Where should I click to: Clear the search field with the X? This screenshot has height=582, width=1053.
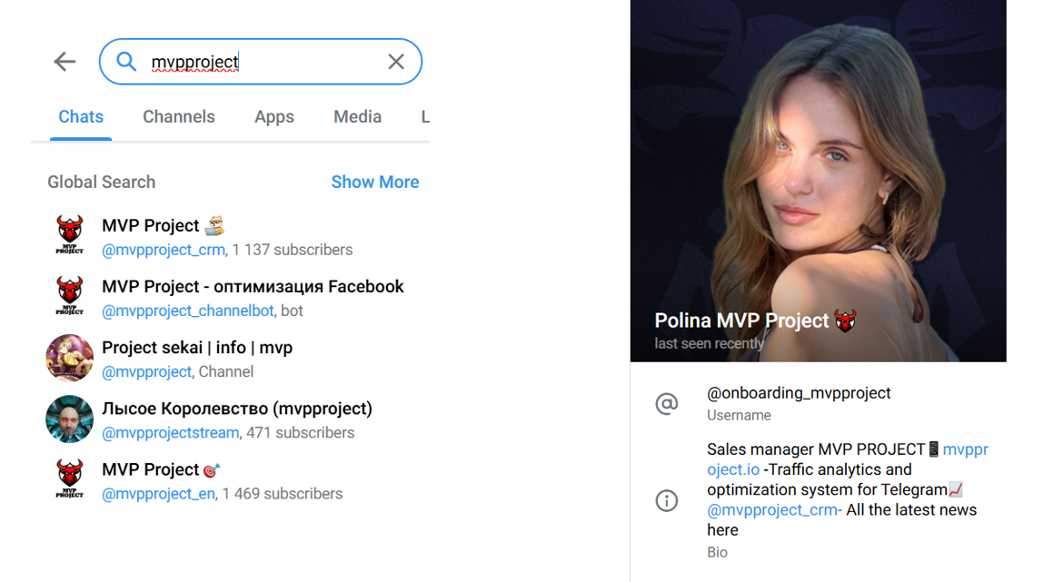(x=395, y=62)
